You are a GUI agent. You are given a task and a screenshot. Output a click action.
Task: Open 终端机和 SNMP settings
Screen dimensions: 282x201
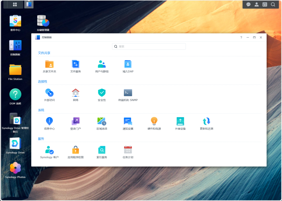[x=128, y=95]
